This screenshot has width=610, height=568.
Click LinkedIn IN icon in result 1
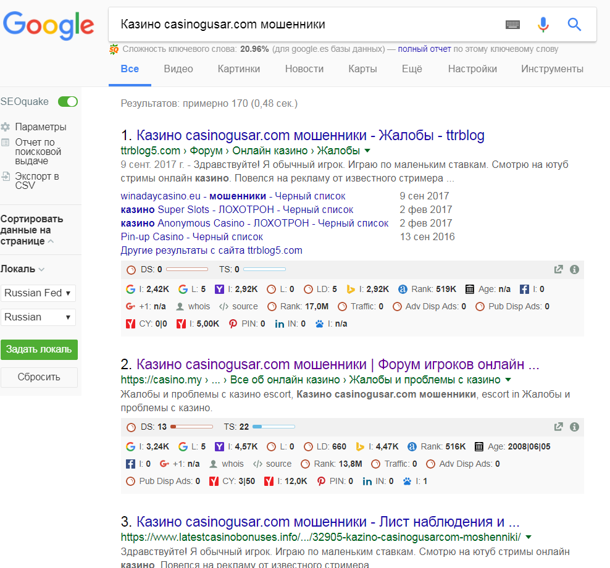point(279,324)
